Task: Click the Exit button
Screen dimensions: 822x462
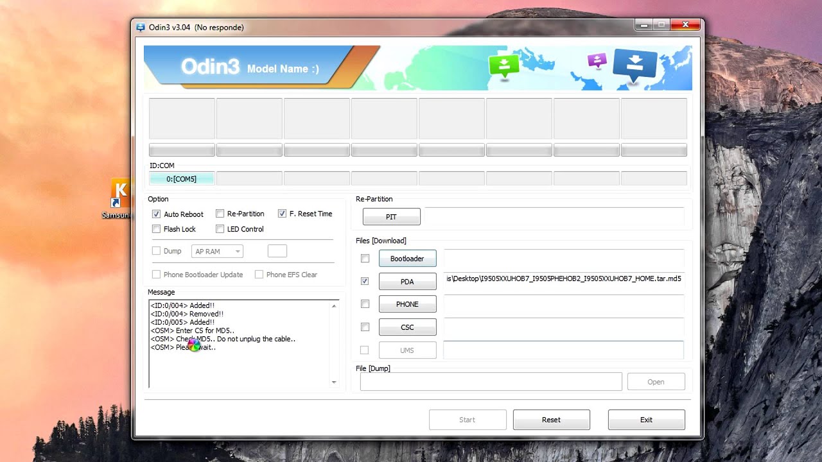Action: [646, 420]
